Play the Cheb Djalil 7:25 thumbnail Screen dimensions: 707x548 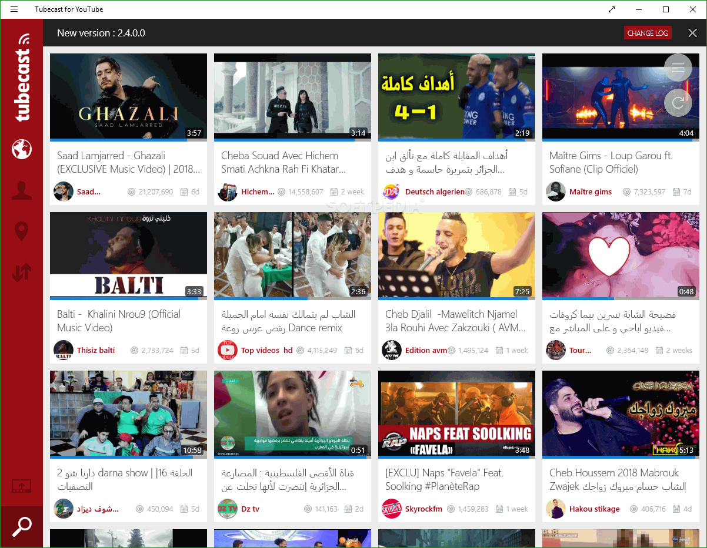[456, 255]
